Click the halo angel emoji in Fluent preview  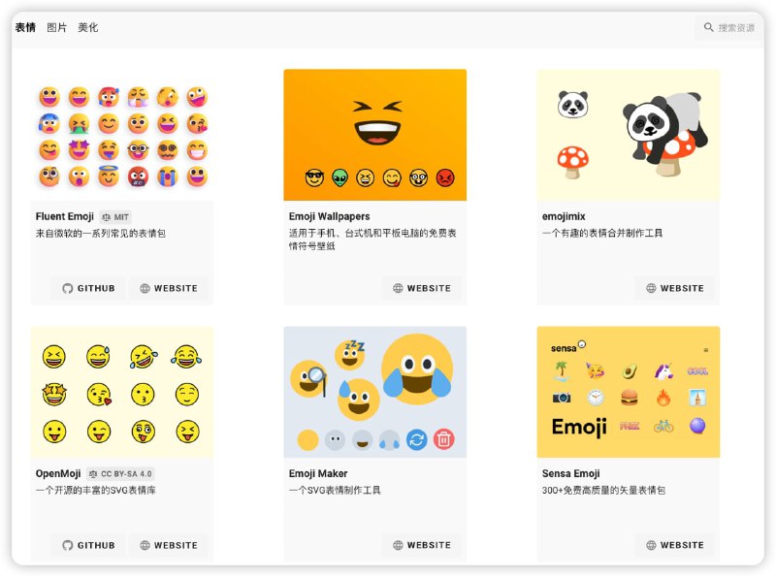click(109, 176)
